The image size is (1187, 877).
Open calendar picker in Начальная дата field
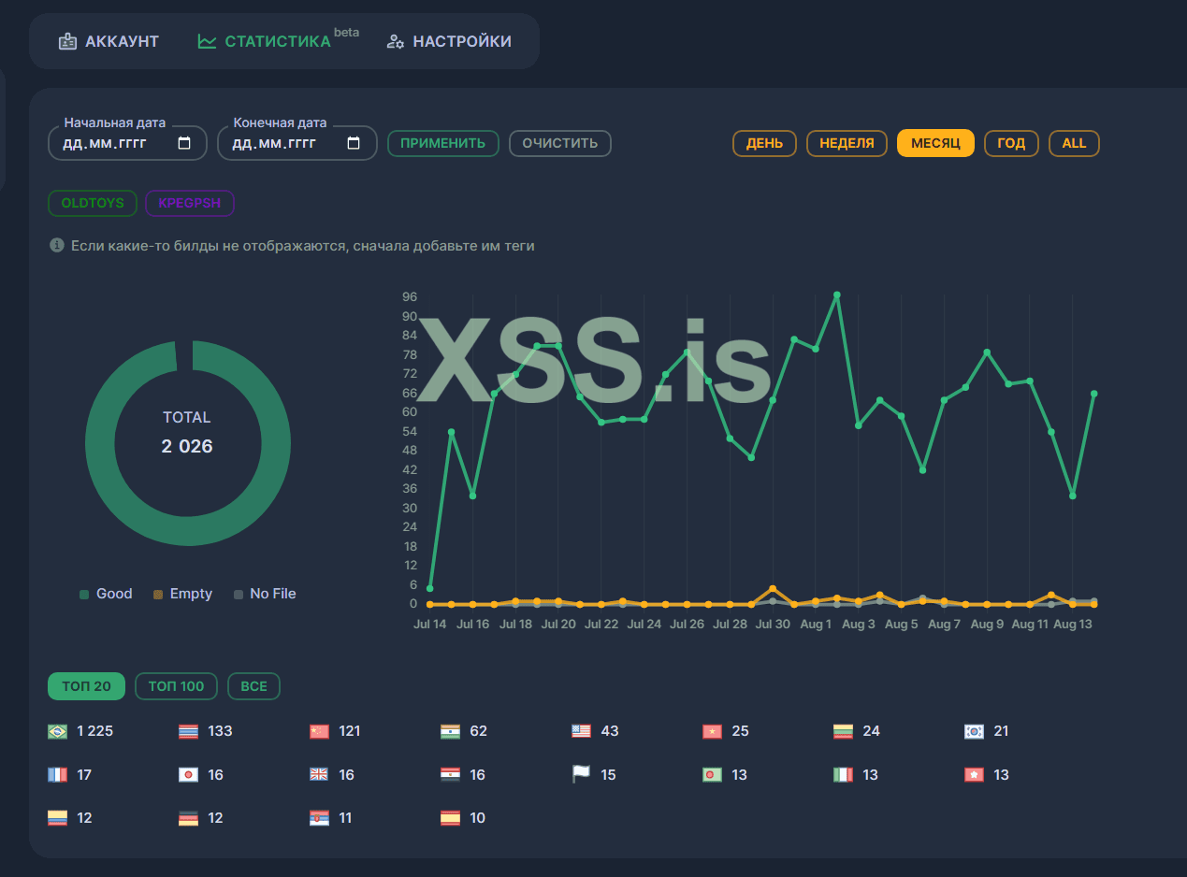(184, 143)
